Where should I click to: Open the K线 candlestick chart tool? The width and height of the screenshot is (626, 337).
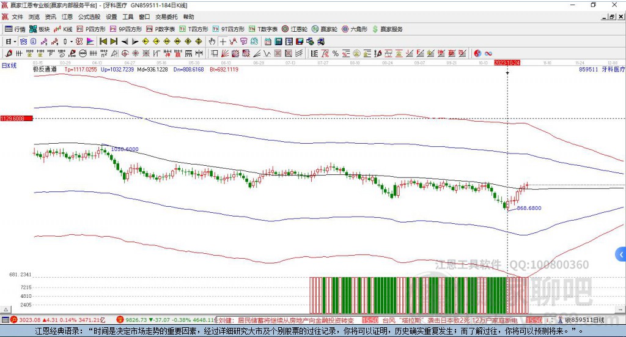click(x=64, y=29)
